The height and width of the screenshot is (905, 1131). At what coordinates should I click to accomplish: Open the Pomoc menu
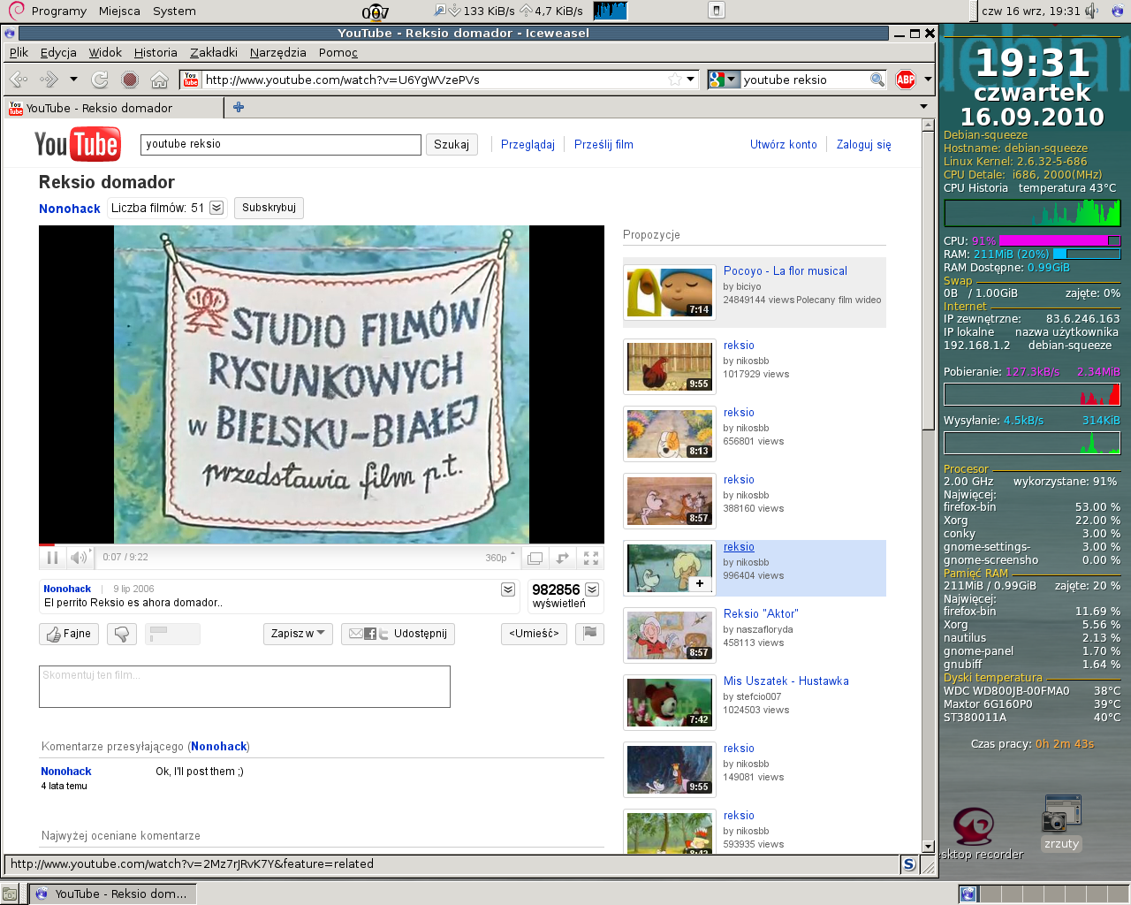tap(338, 52)
